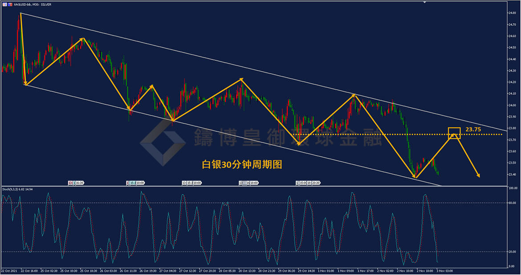Image resolution: width=521 pixels, height=275 pixels.
Task: Click the one-click trading icon beside chart title
Action: coord(4,4)
